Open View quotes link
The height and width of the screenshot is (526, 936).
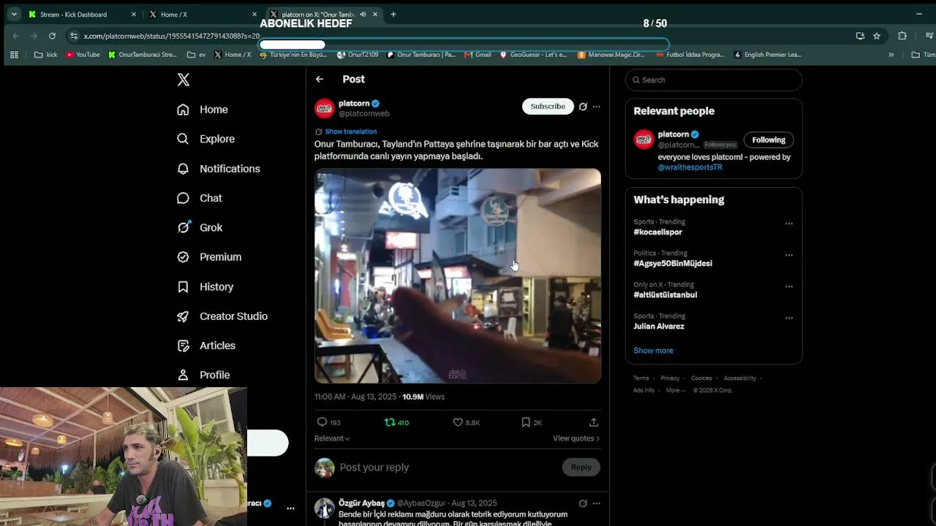coord(576,438)
